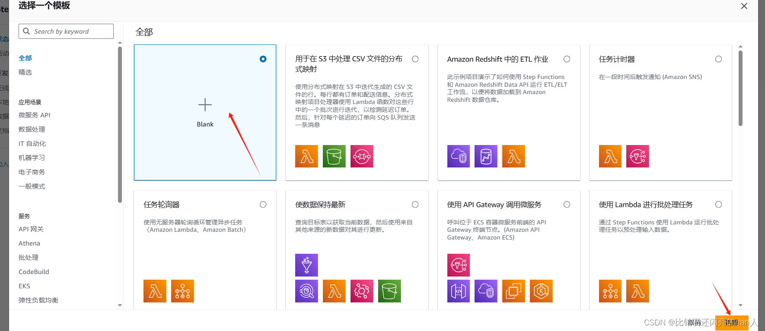Filter by 电子商务 use case
Viewport: 765px width, 331px height.
tap(32, 172)
